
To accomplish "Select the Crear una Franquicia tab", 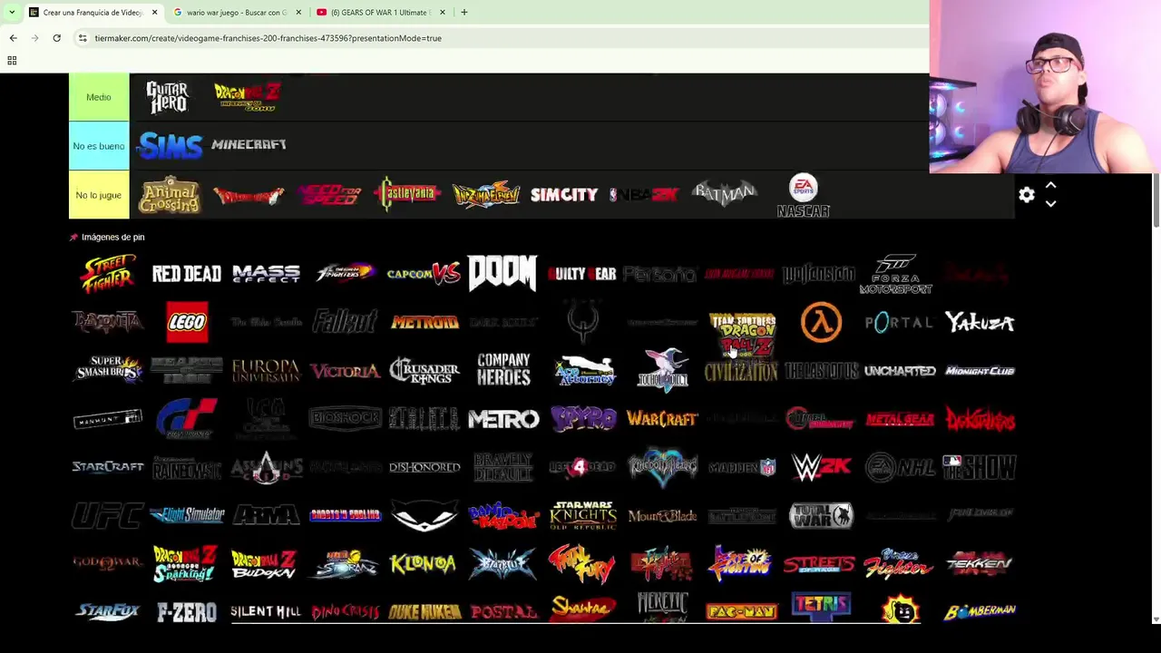I will [93, 13].
